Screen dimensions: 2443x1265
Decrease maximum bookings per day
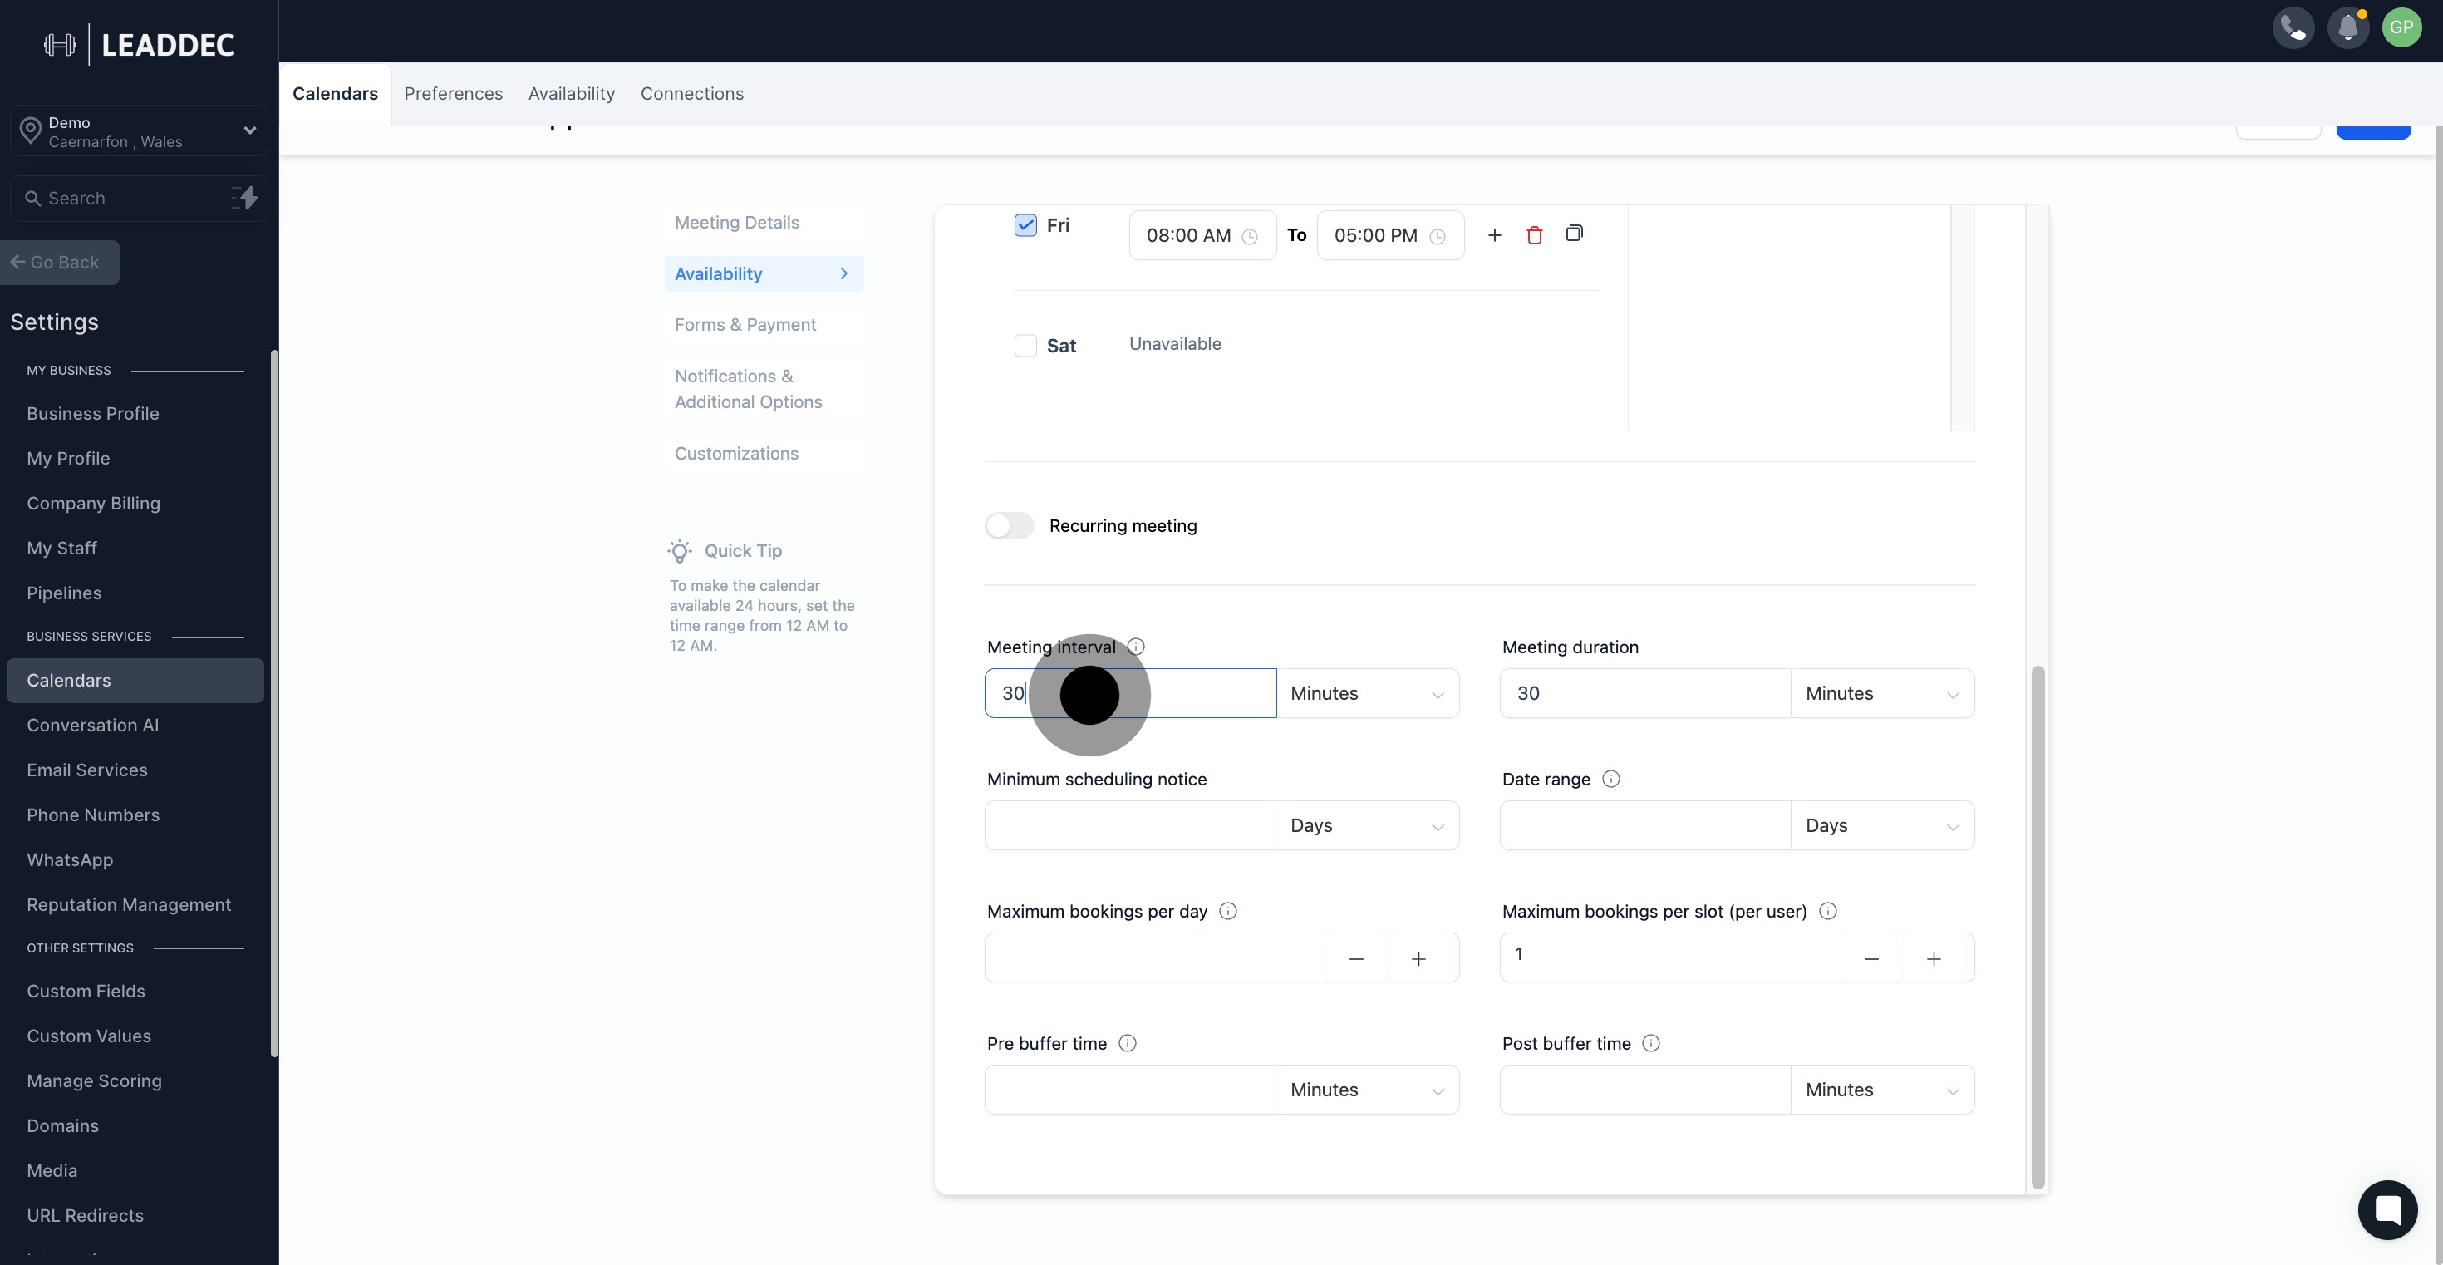1356,958
